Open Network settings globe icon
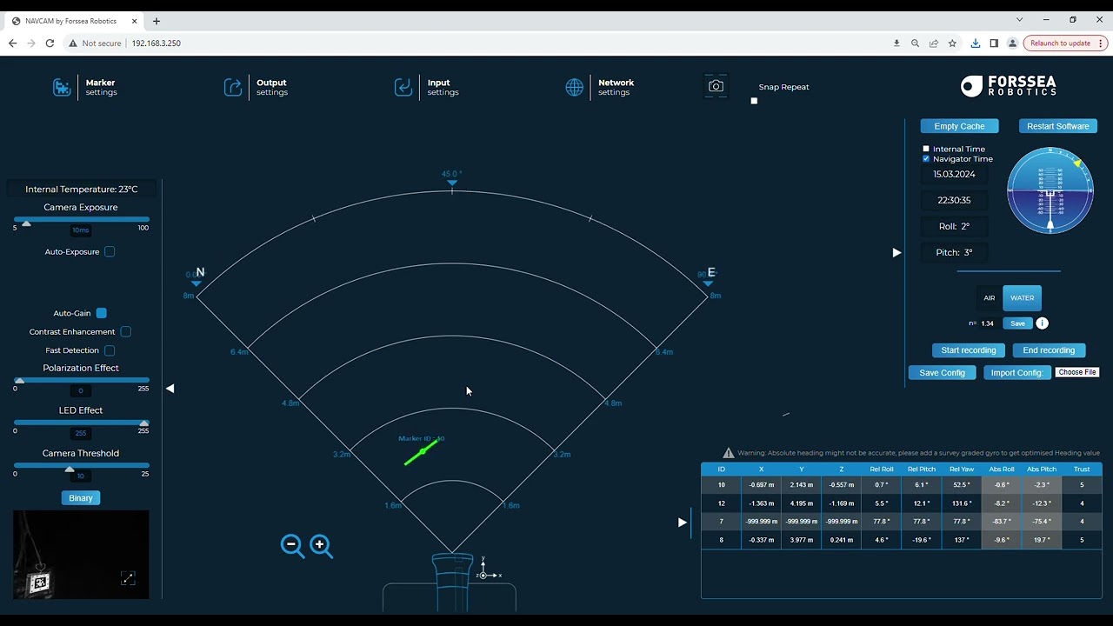 coord(575,87)
